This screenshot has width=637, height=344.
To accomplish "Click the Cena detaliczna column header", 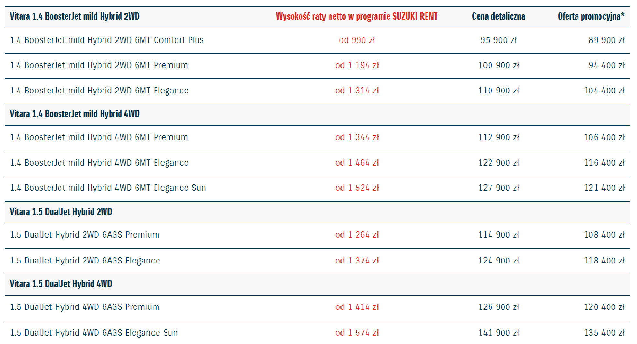I will coord(498,16).
